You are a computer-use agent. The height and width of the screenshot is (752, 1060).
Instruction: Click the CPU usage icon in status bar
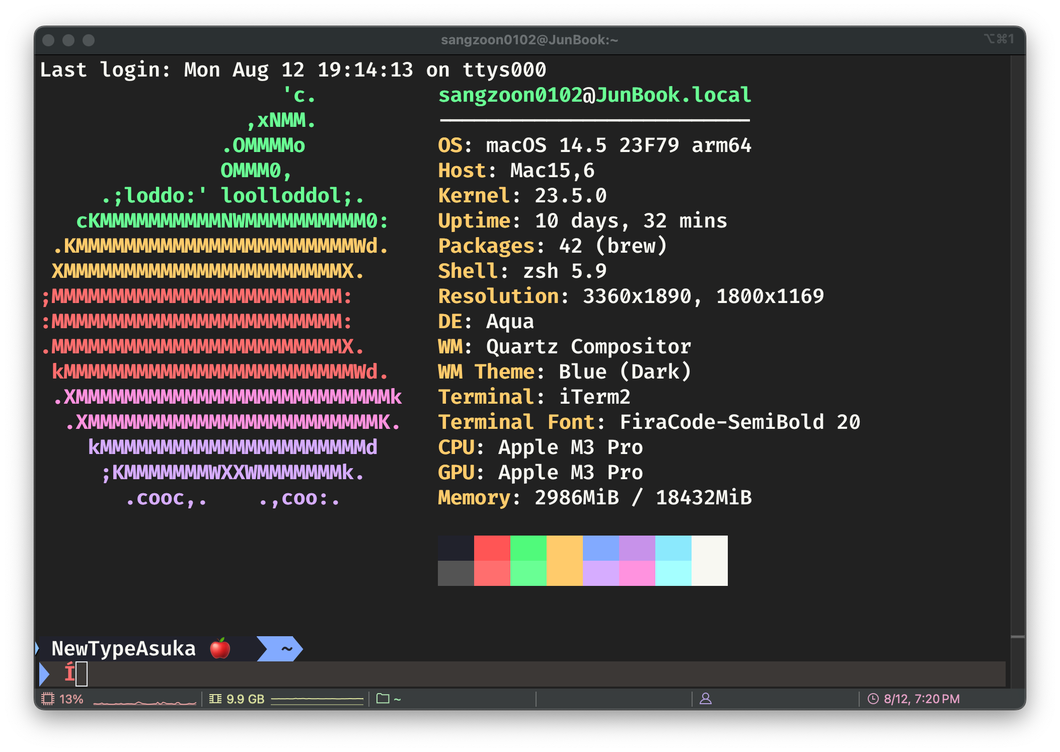point(48,699)
